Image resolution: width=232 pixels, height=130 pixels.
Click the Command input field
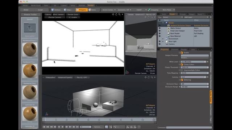[x=189, y=127]
